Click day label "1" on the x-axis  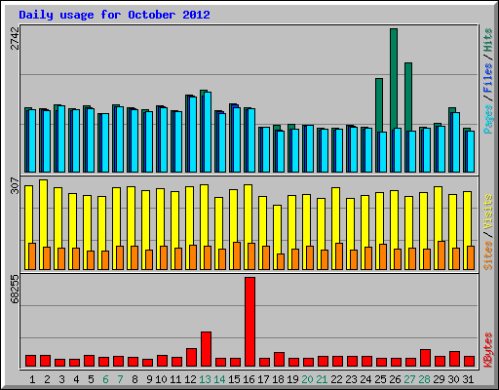(32, 379)
